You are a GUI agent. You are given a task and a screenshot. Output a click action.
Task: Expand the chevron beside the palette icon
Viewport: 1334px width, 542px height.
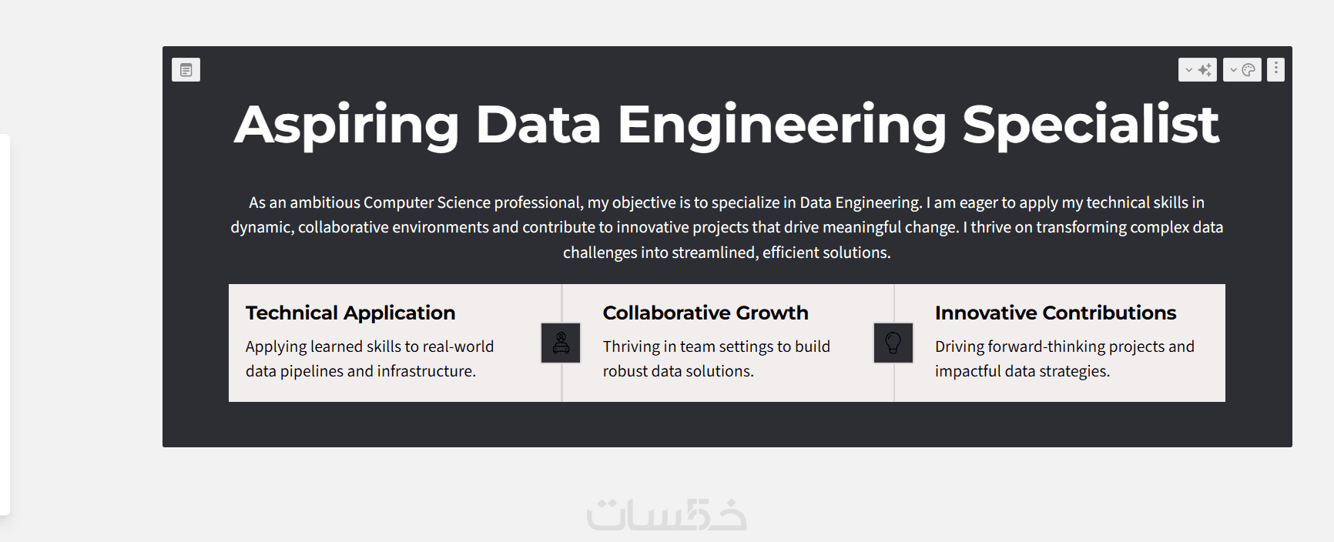1233,70
